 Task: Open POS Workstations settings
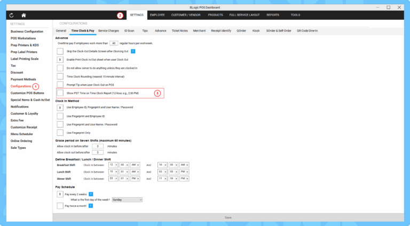pyautogui.click(x=23, y=38)
